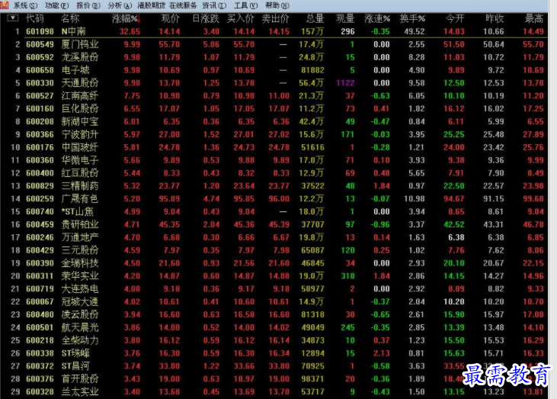Select the 天通股份 stock name
The height and width of the screenshot is (399, 557).
tap(80, 83)
